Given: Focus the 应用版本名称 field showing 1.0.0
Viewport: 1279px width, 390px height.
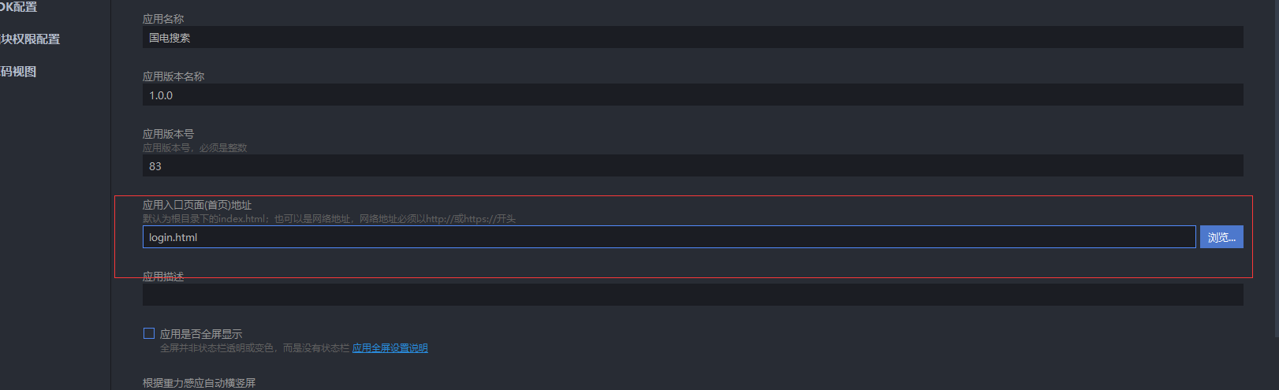Looking at the screenshot, I should point(692,95).
